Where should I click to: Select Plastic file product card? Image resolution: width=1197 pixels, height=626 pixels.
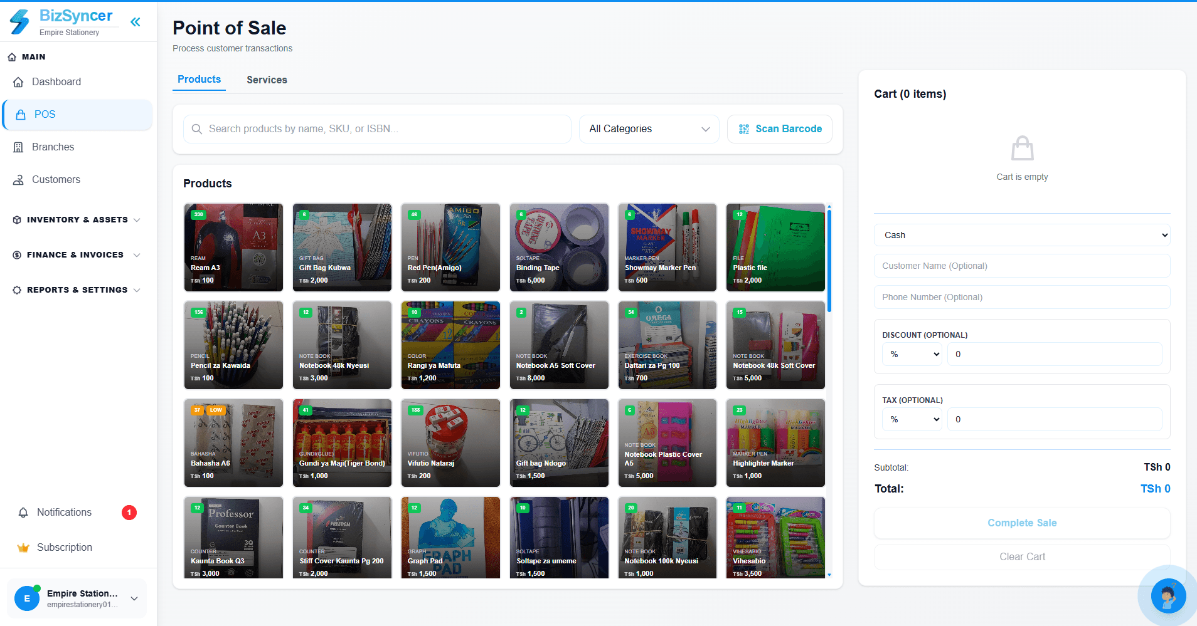(x=775, y=247)
